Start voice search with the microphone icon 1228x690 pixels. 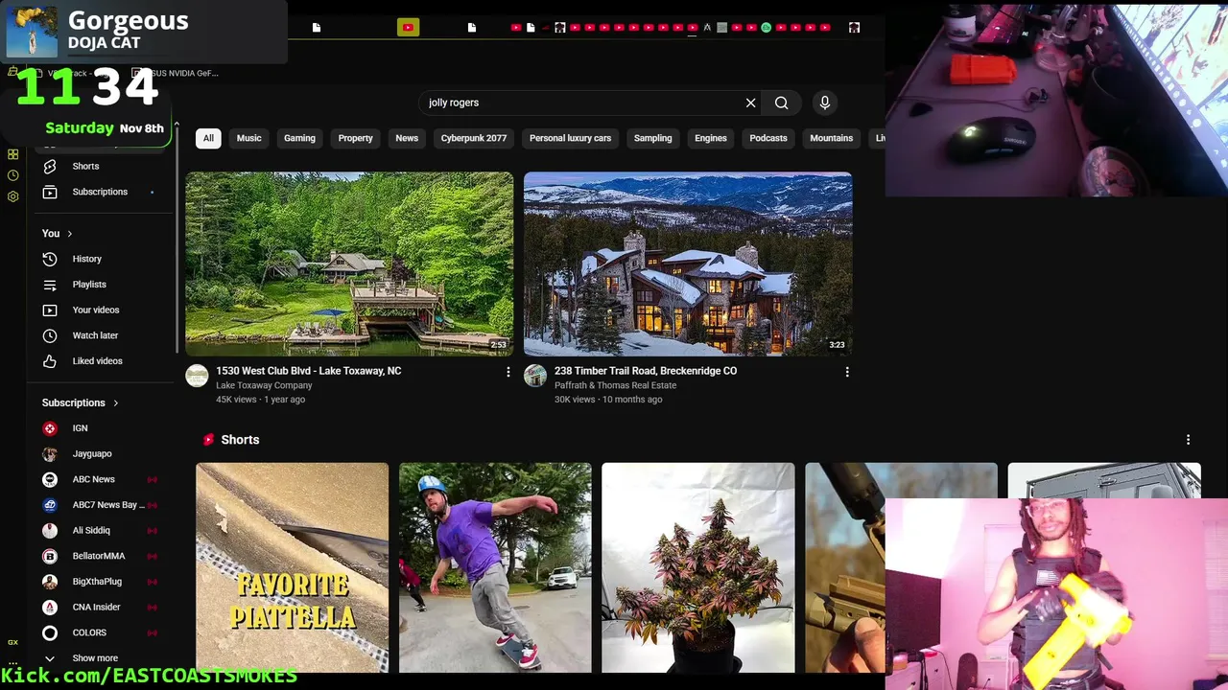coord(824,103)
